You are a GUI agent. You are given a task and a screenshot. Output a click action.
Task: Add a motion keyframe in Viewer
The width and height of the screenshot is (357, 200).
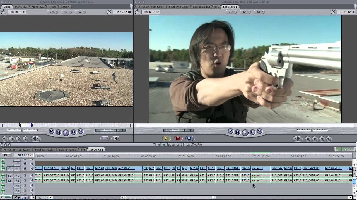coord(18,139)
